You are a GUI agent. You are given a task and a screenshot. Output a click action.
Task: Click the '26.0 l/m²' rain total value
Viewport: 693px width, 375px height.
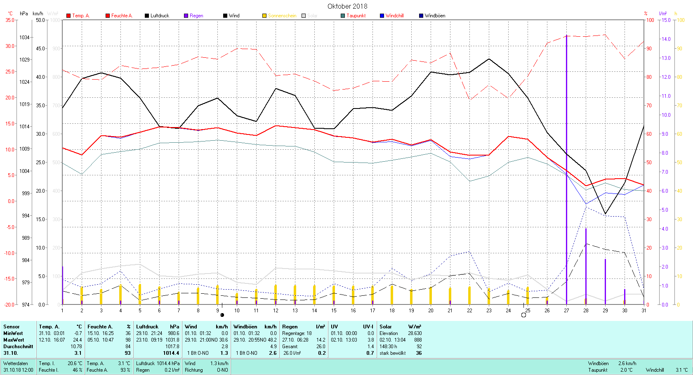coord(292,353)
